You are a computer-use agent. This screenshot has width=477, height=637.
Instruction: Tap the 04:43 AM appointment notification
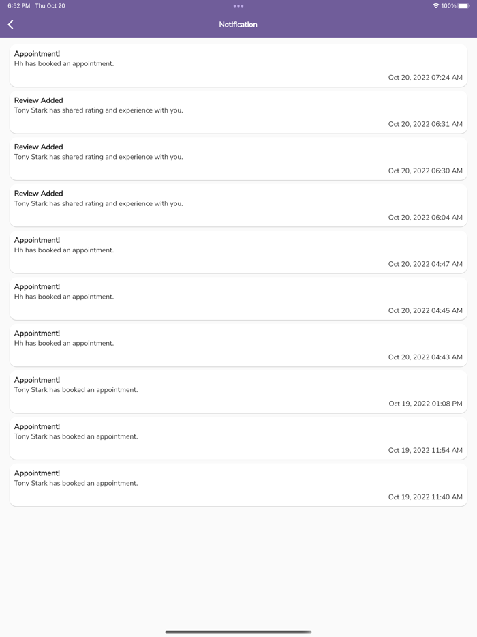click(x=238, y=345)
